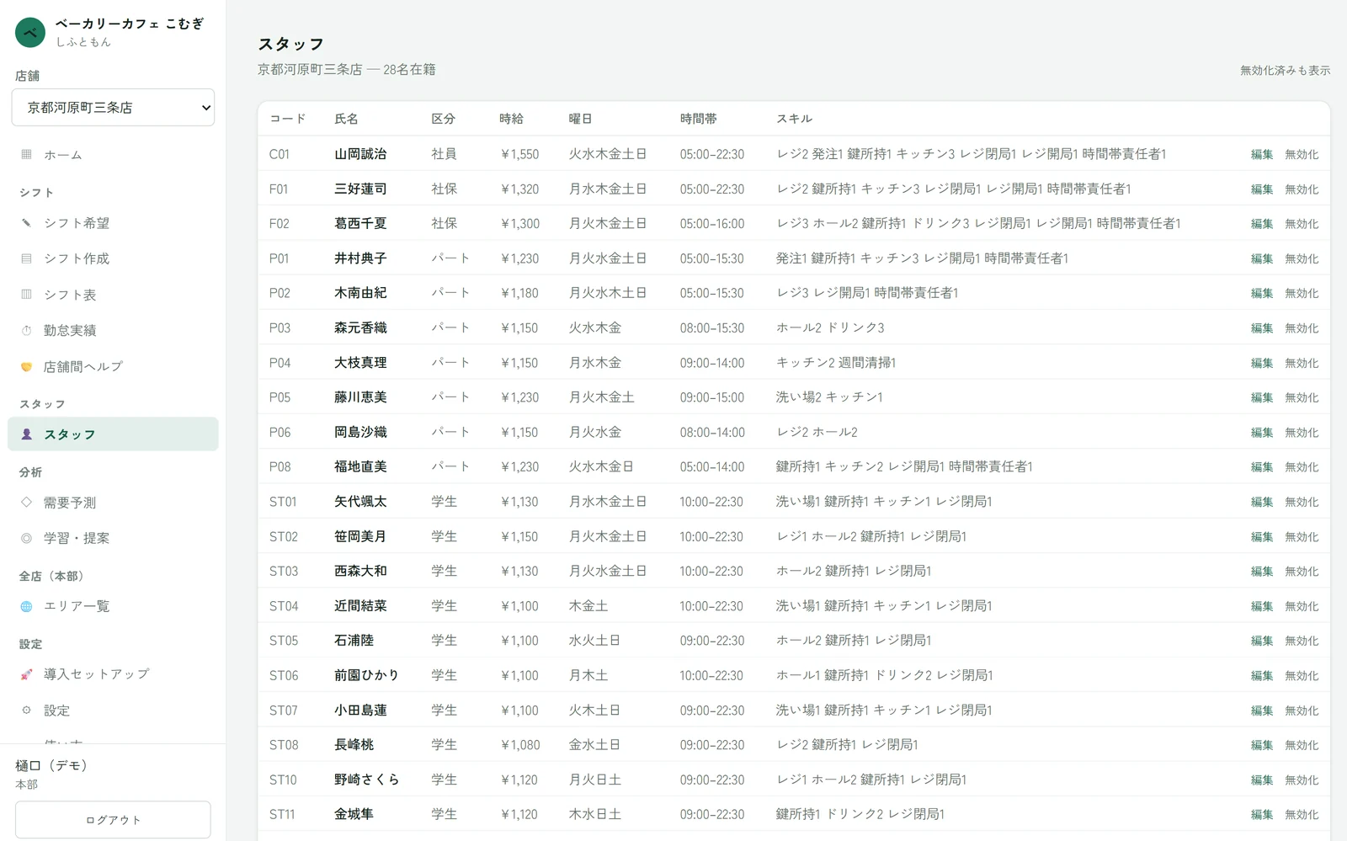Click the 勤怠実績 clock icon

[26, 331]
